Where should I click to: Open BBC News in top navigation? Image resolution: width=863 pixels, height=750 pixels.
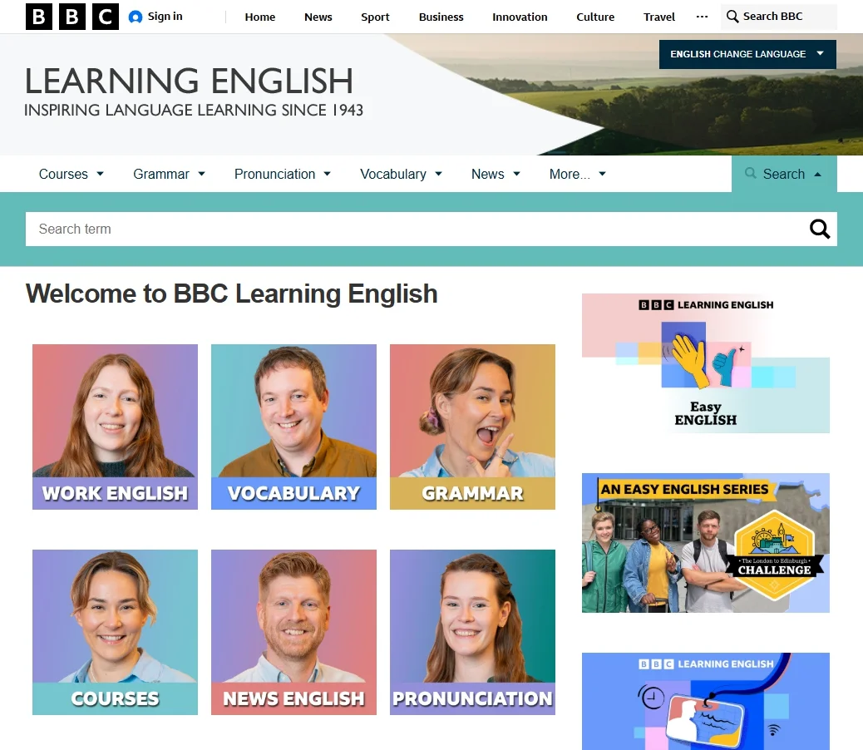(318, 17)
